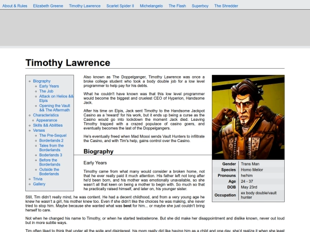Go to Elizabeth Greene's page
Screen dimensions: 310x232
[x=48, y=6]
